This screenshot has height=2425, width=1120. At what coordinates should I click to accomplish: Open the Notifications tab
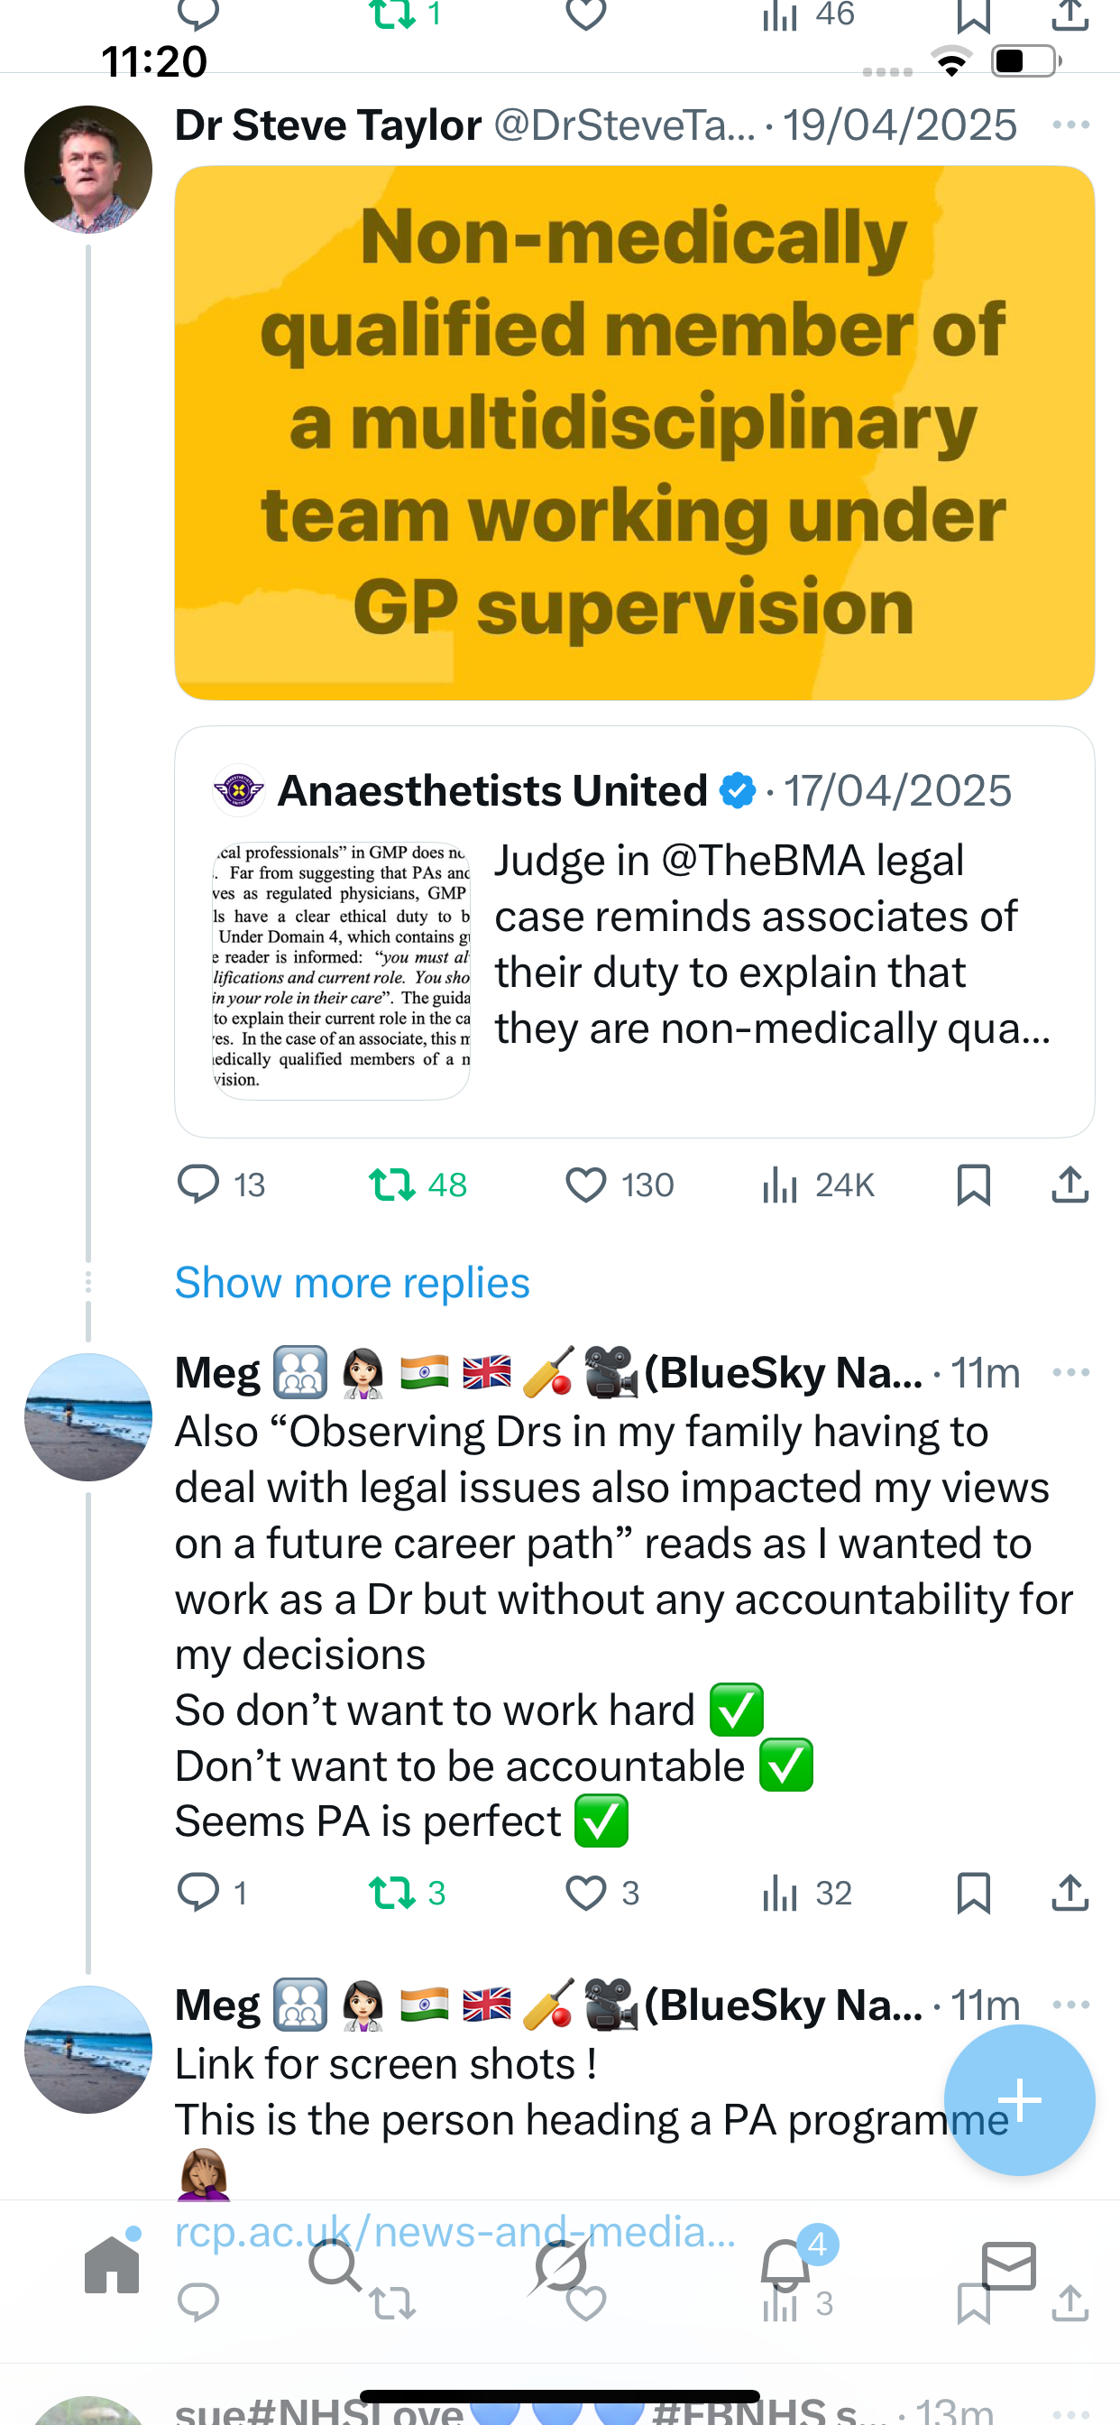click(785, 2264)
